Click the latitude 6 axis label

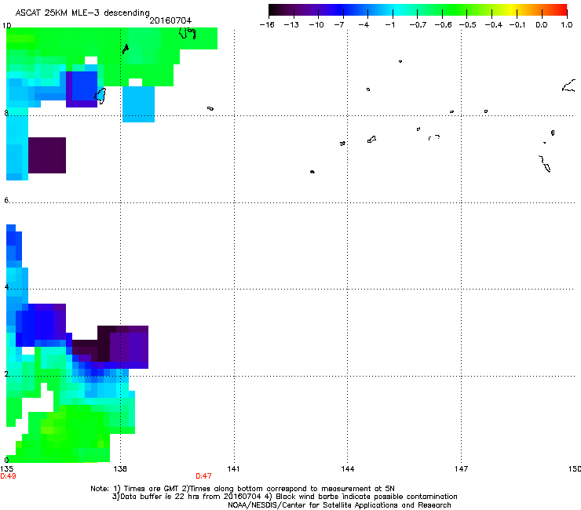6,200
